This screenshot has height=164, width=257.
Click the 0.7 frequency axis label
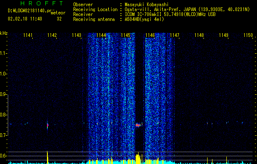3,135
